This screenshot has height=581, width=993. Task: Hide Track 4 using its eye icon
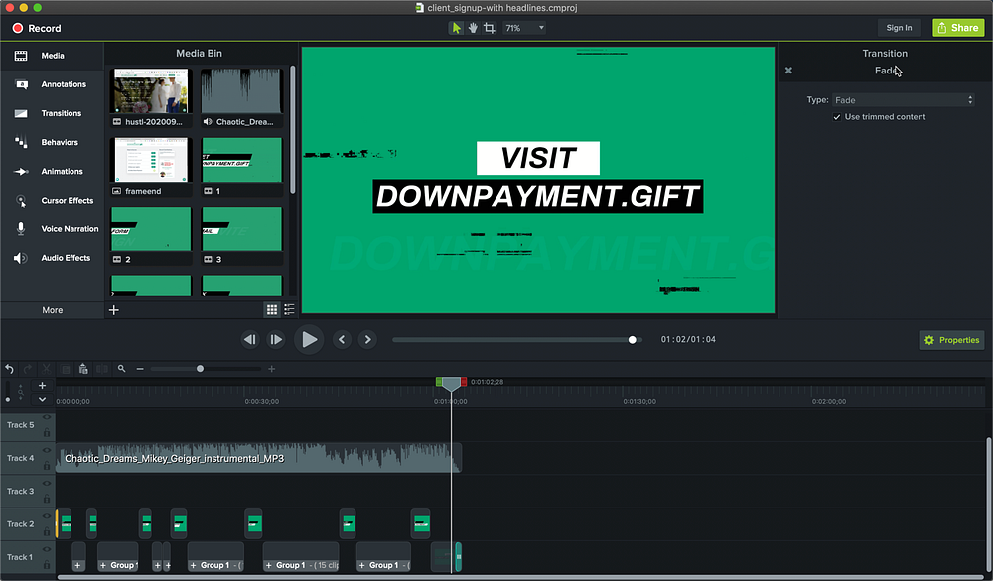[x=47, y=452]
